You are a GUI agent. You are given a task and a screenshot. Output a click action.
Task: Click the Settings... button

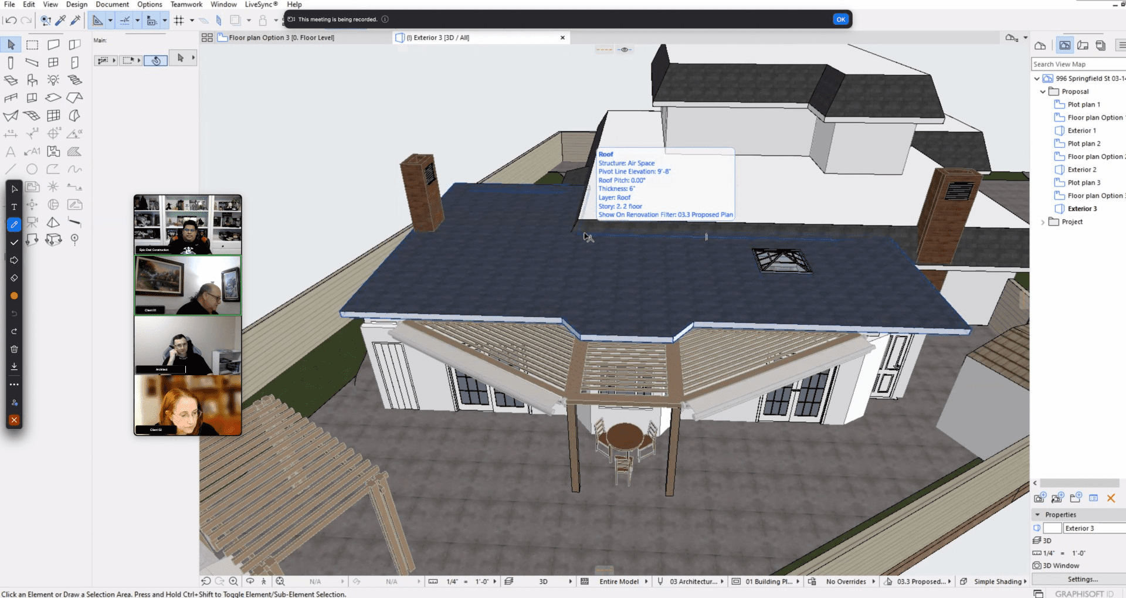pyautogui.click(x=1082, y=579)
